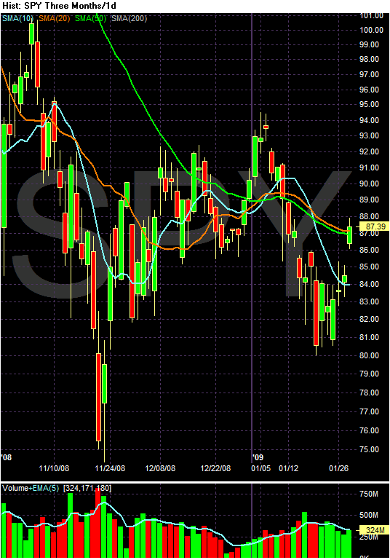The width and height of the screenshot is (390, 560).
Task: Click the 750M volume axis label
Action: pyautogui.click(x=369, y=494)
